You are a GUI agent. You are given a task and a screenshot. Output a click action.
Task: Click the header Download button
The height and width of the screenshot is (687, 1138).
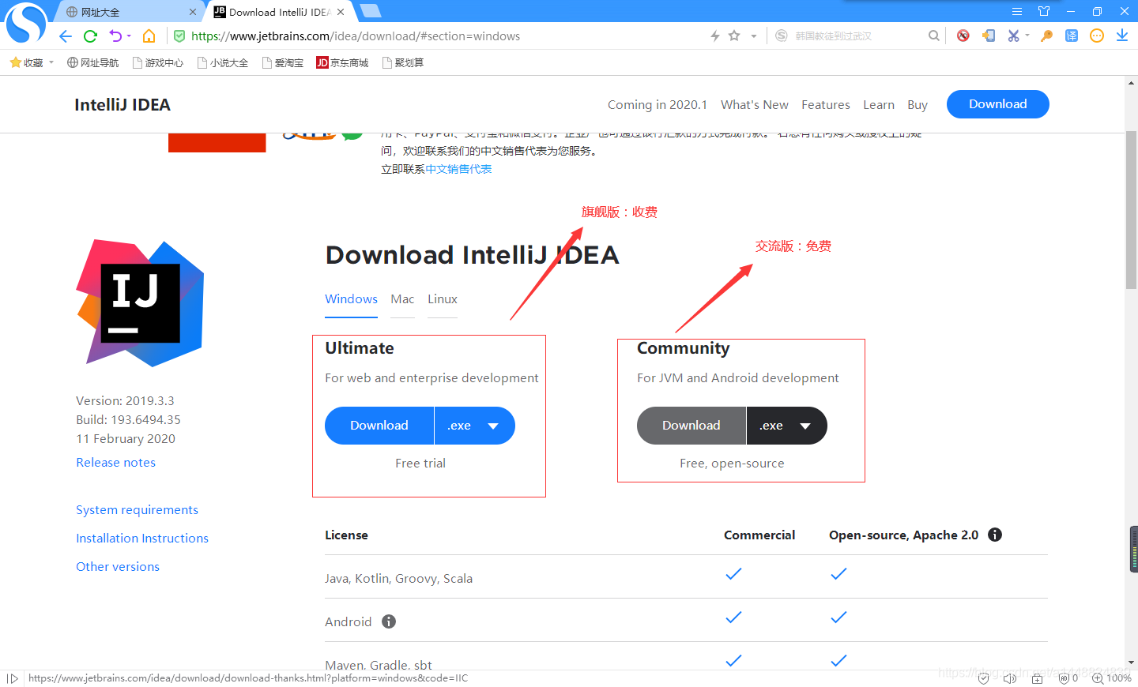pyautogui.click(x=998, y=104)
